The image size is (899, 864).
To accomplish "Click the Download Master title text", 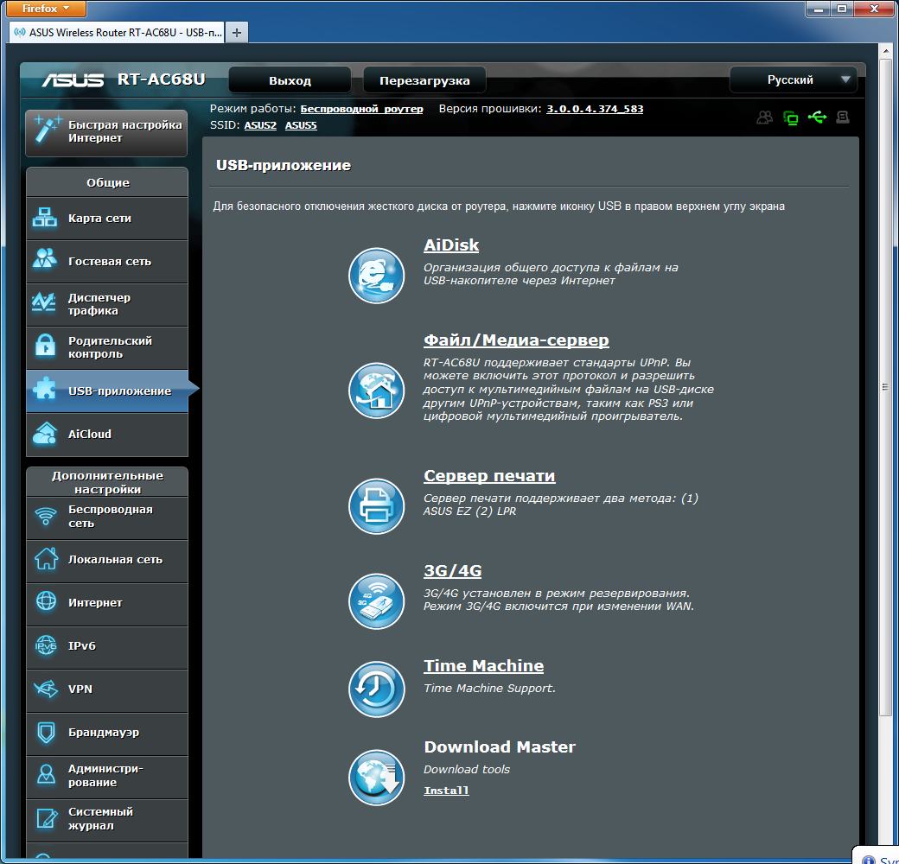I will click(x=500, y=747).
